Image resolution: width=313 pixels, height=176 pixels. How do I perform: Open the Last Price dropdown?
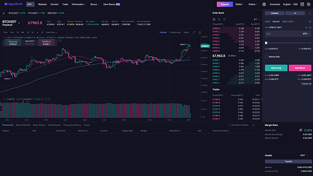click(x=51, y=32)
